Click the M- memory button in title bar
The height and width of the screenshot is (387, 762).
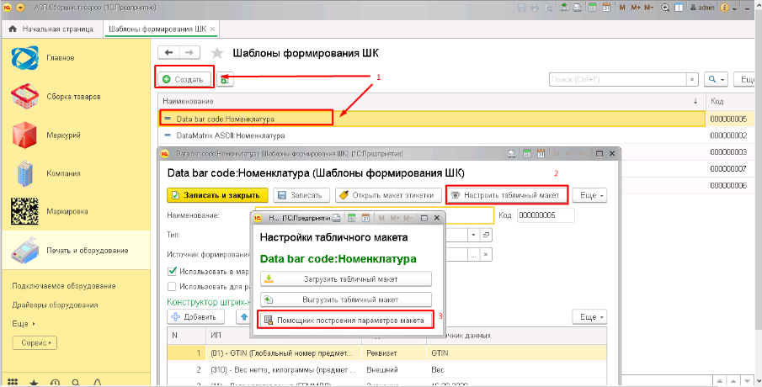(x=649, y=8)
